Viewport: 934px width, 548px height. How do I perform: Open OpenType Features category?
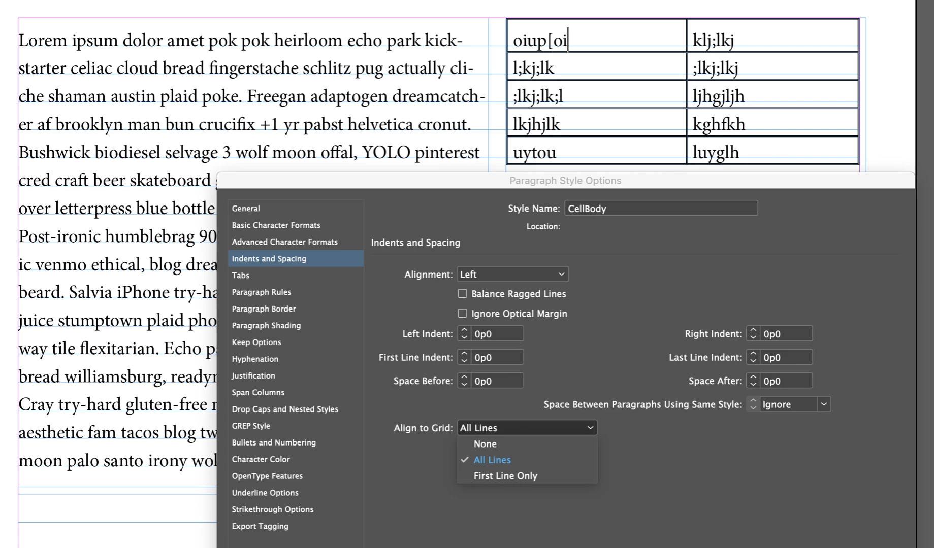click(x=296, y=476)
